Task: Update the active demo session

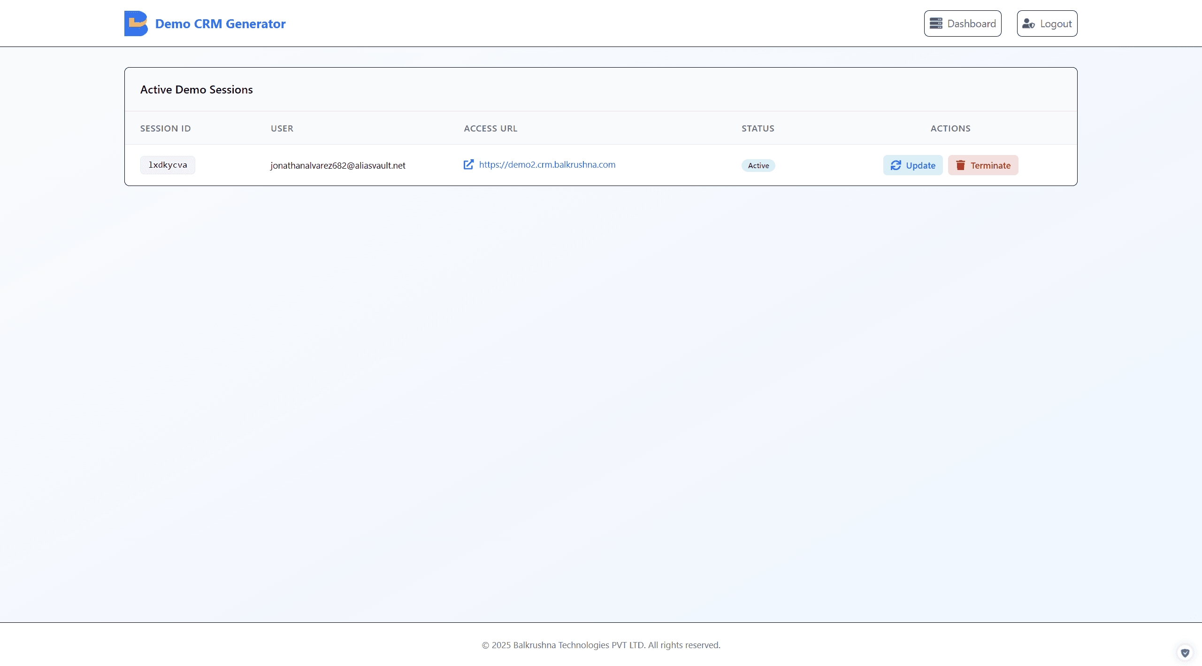Action: [x=912, y=165]
